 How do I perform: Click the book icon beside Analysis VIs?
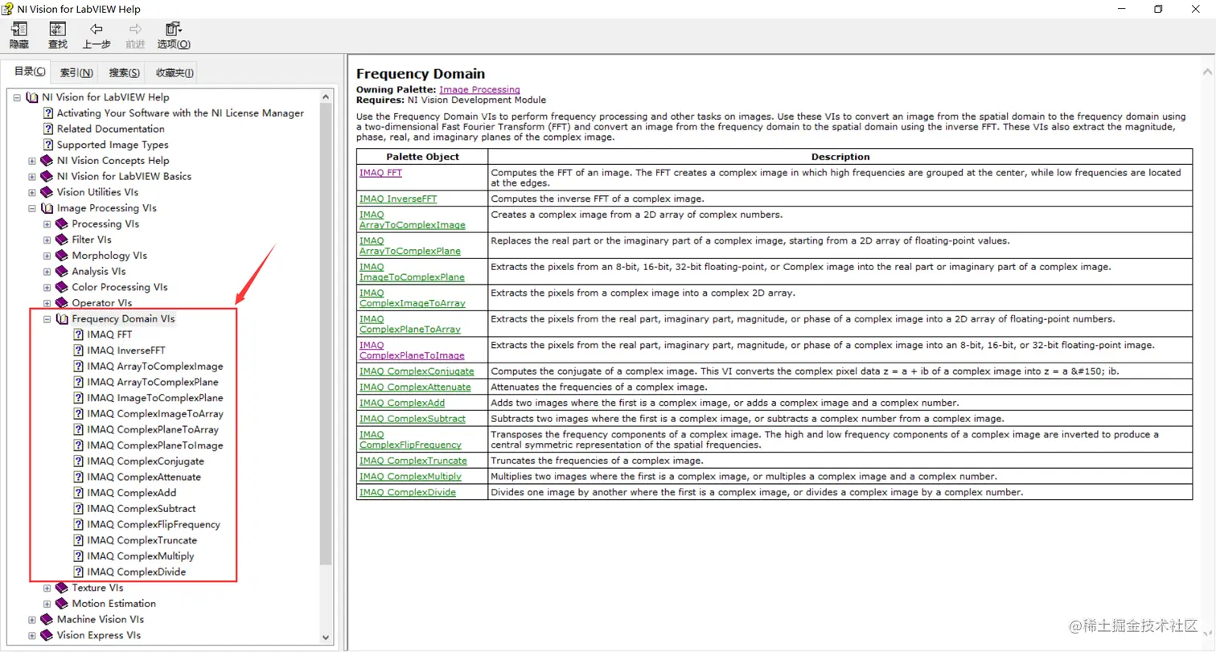pos(62,271)
